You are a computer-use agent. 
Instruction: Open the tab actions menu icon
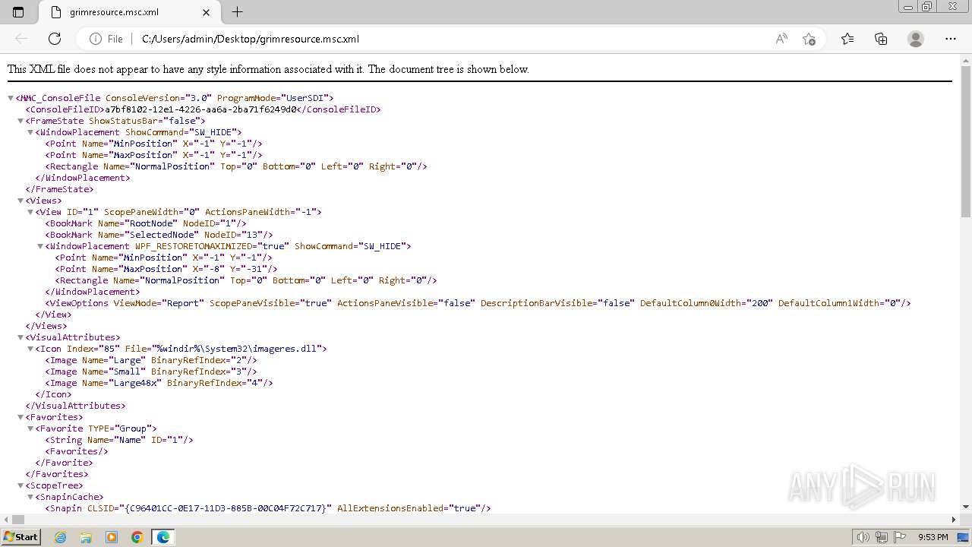pos(18,12)
